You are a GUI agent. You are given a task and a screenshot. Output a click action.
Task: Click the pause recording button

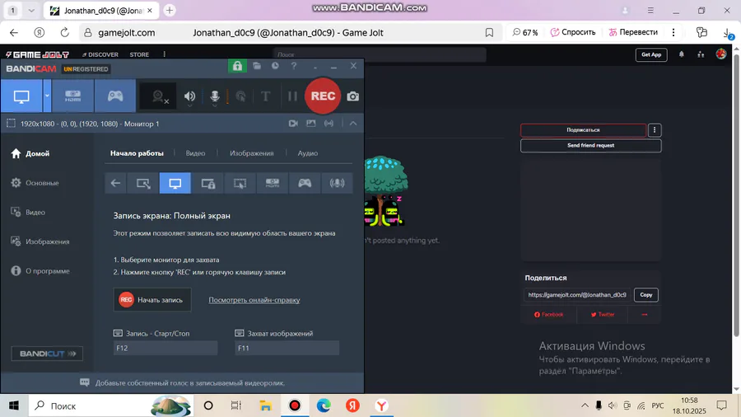point(292,96)
